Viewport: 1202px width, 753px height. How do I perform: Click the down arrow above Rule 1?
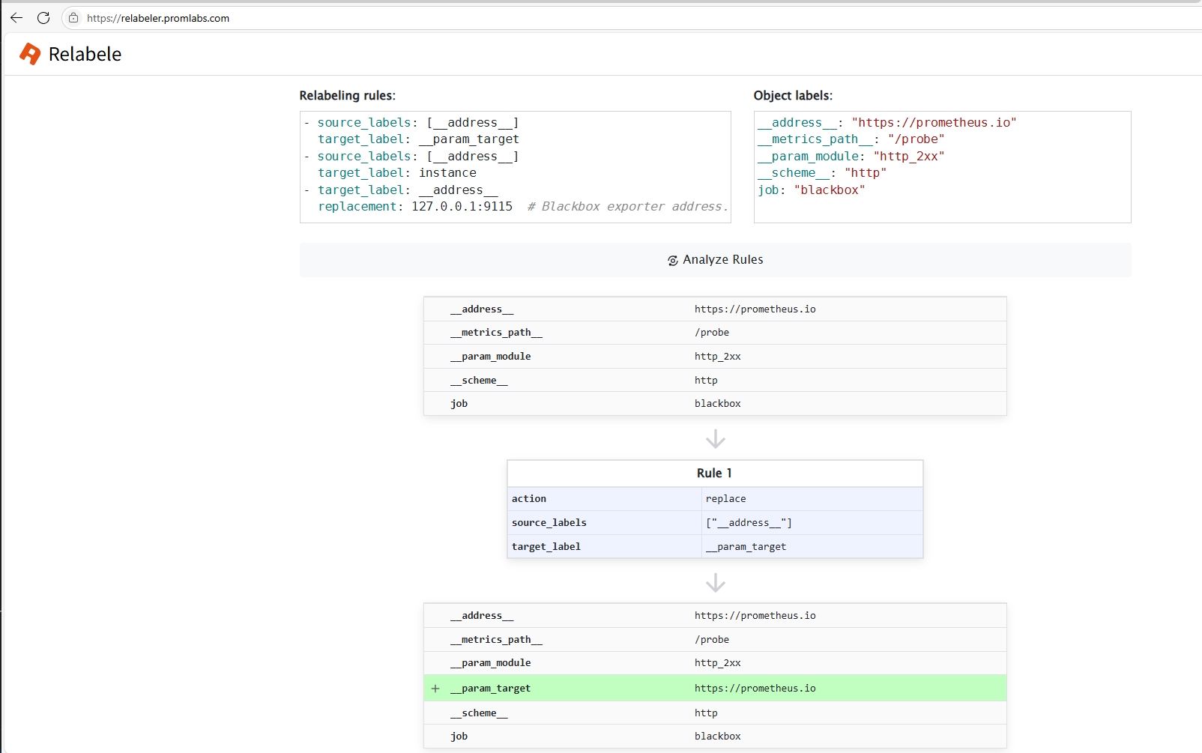click(715, 438)
